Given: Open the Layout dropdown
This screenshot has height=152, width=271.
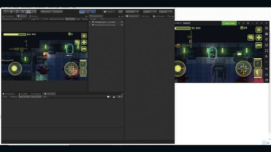Looking at the screenshot, I should [x=166, y=12].
